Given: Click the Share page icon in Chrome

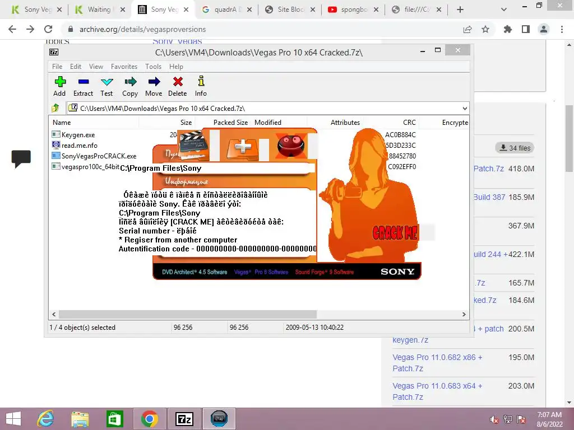Looking at the screenshot, I should pyautogui.click(x=467, y=29).
